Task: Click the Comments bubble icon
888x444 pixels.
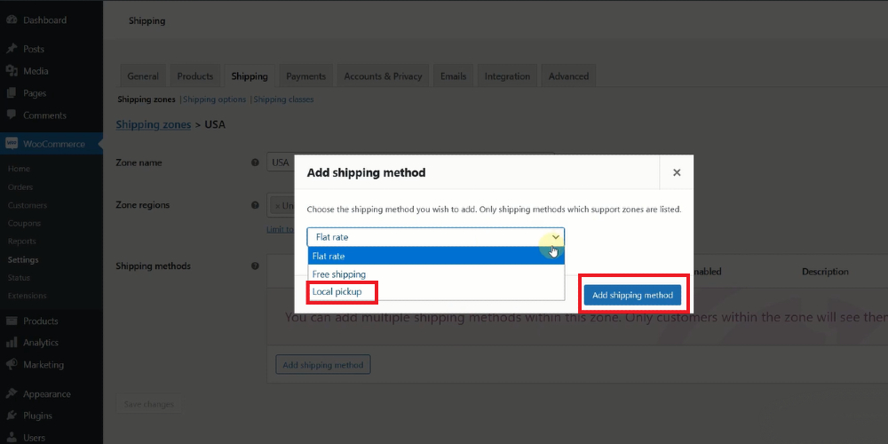Action: [x=12, y=115]
